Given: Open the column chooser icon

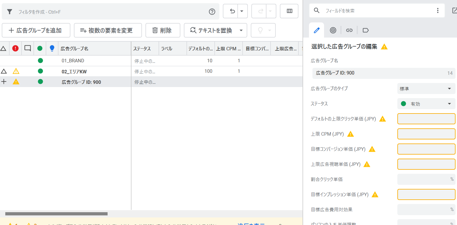Looking at the screenshot, I should click(289, 11).
